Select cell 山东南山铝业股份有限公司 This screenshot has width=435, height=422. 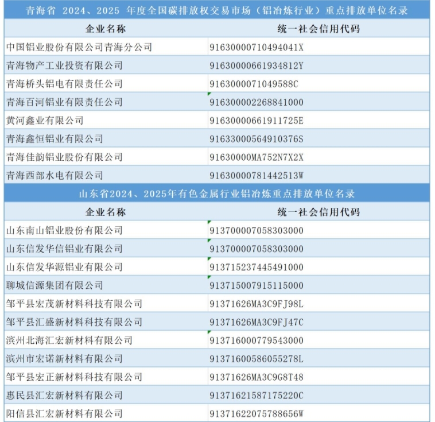tap(106, 230)
